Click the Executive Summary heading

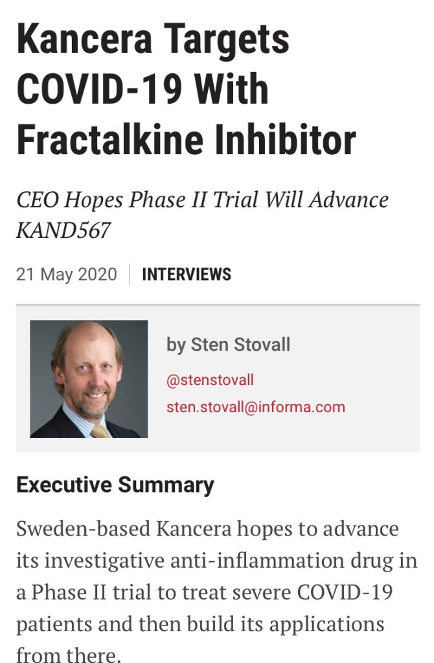coord(115,485)
